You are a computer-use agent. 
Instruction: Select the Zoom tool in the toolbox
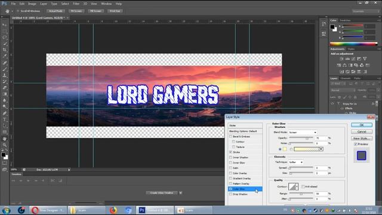click(x=4, y=145)
